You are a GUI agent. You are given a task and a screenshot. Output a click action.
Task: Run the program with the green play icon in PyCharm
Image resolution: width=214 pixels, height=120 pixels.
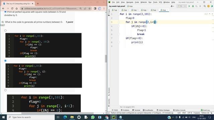click(189, 6)
